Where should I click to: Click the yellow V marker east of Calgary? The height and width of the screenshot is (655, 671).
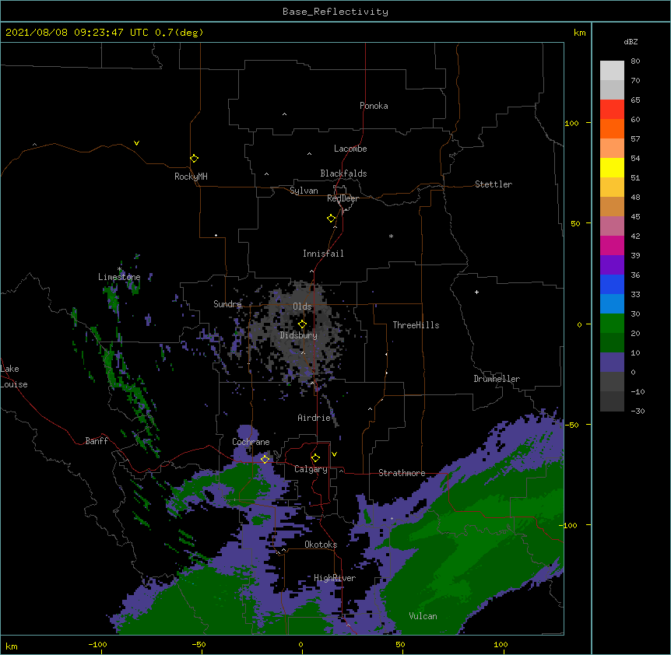[x=334, y=454]
